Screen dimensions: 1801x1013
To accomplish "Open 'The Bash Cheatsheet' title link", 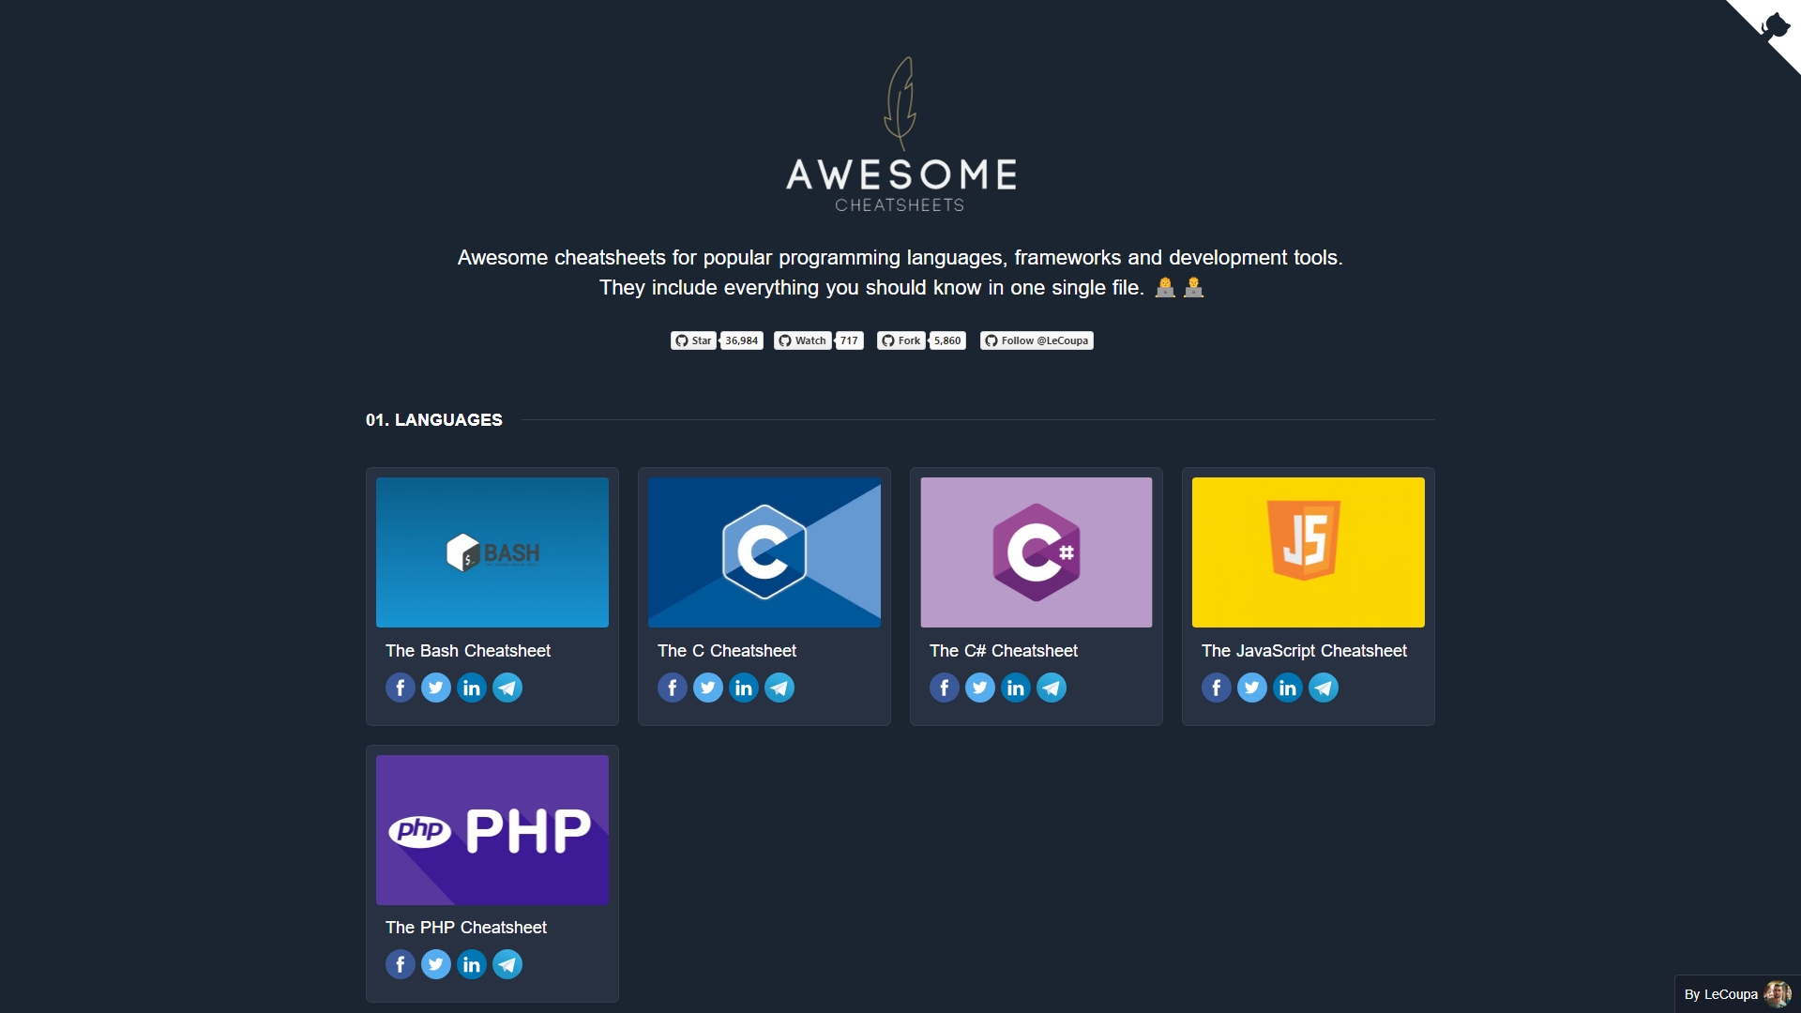I will click(x=468, y=651).
